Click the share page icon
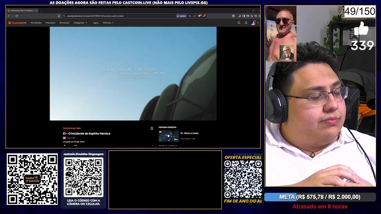This screenshot has width=381, height=214. pyautogui.click(x=194, y=16)
